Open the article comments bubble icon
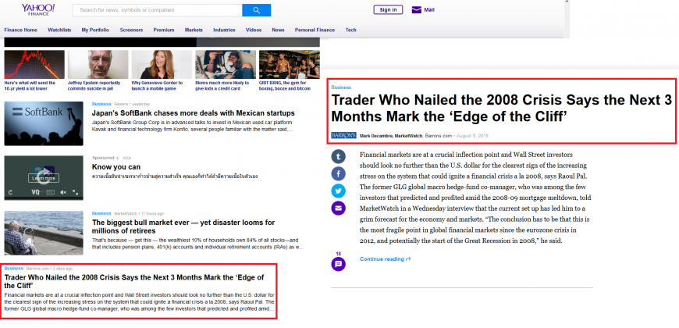The height and width of the screenshot is (328, 679). 338,264
